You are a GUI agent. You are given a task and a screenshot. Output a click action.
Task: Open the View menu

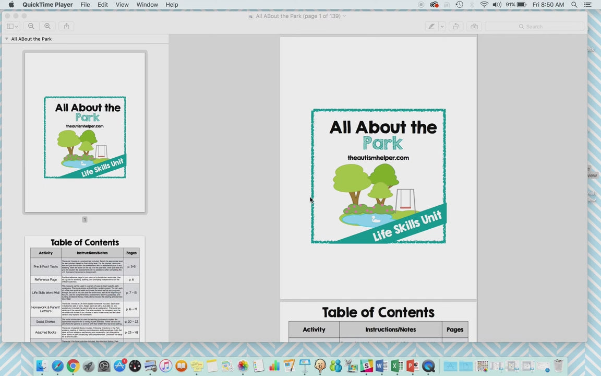[x=122, y=5]
